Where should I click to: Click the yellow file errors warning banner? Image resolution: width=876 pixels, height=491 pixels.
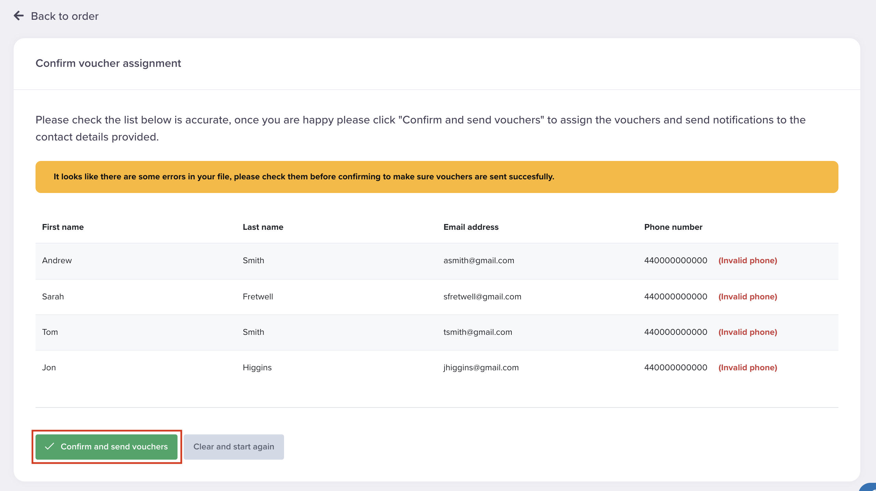tap(437, 177)
